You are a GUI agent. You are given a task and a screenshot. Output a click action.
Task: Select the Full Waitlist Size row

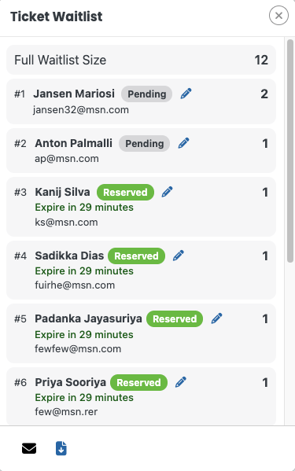(141, 60)
